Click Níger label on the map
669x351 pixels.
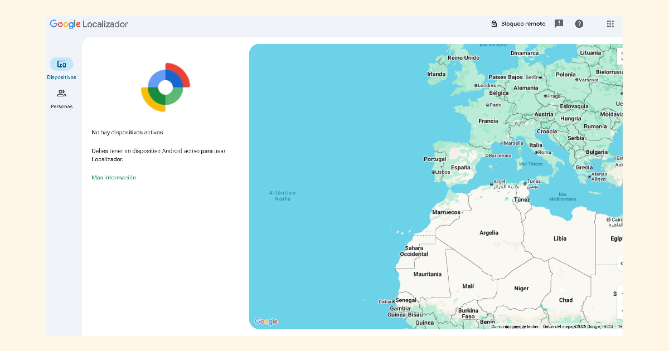[x=521, y=289]
